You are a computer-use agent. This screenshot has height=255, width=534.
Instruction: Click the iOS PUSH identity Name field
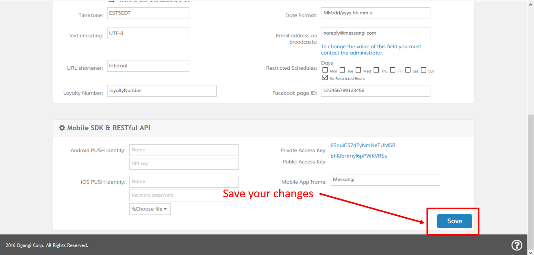(184, 181)
